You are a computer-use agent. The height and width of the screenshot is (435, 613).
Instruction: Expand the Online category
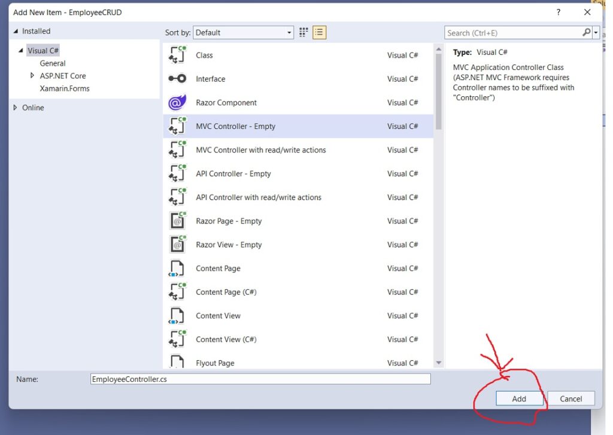(15, 108)
